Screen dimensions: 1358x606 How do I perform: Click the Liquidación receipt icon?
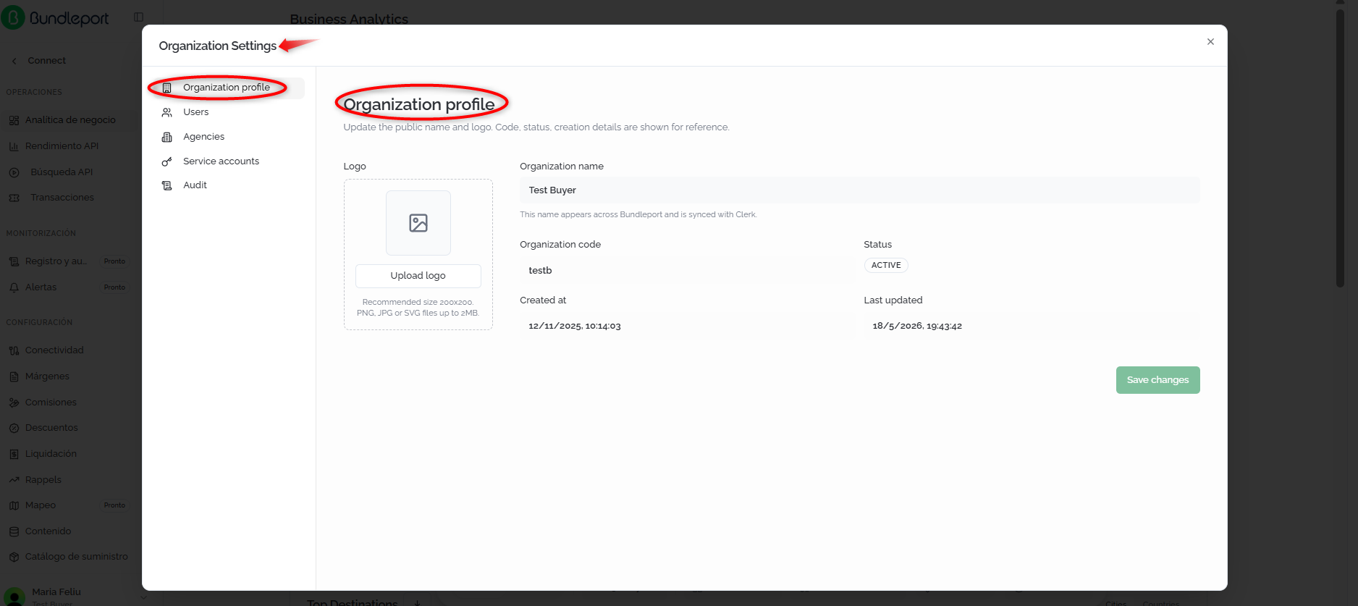[14, 454]
